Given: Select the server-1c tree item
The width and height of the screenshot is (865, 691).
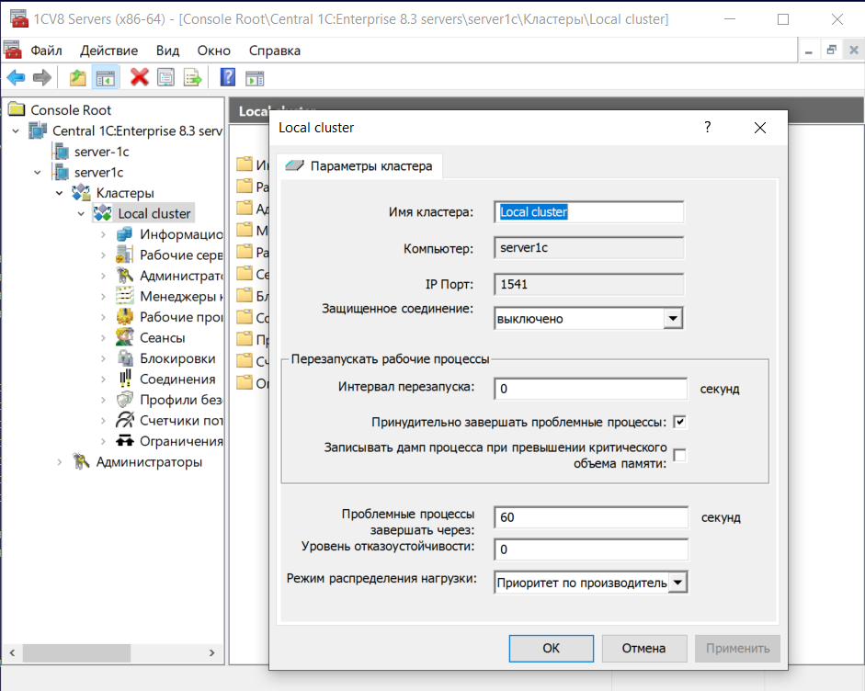Looking at the screenshot, I should [x=101, y=151].
